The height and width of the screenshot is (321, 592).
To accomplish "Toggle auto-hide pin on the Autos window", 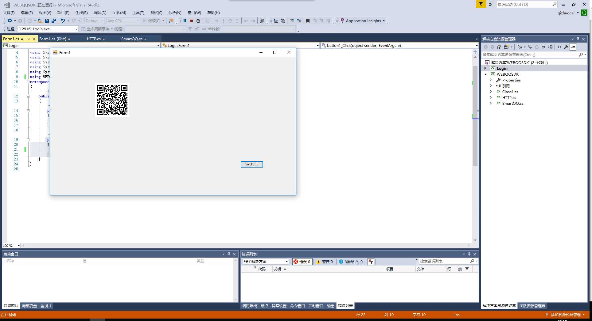I will click(x=229, y=254).
